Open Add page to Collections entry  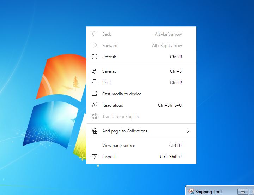[141, 131]
